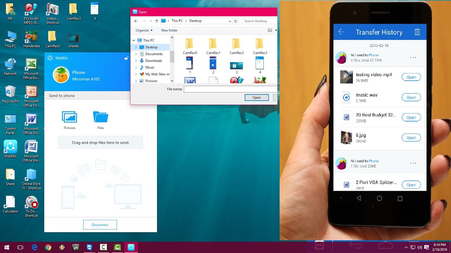Tap the three-dot menu for the 1 file transfer

tap(413, 163)
